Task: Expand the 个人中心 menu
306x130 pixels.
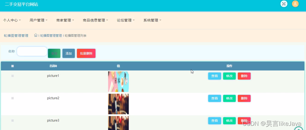Action: click(x=12, y=20)
